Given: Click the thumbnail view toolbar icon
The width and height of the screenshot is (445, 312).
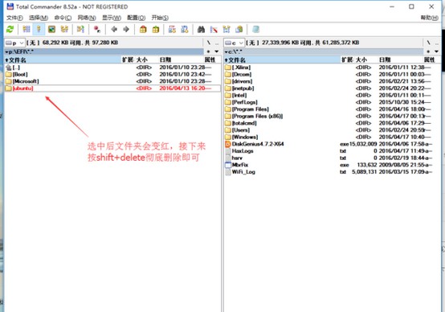Looking at the screenshot, I should (51, 29).
